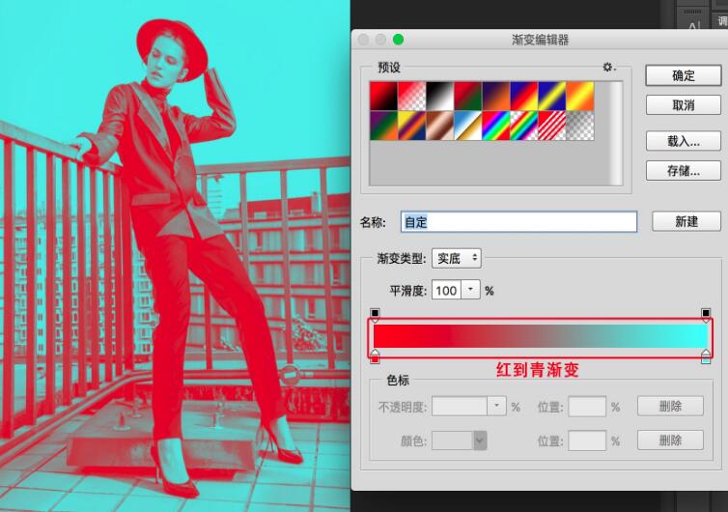Select the red color stop
Viewport: 728px width, 512px height.
[x=376, y=356]
